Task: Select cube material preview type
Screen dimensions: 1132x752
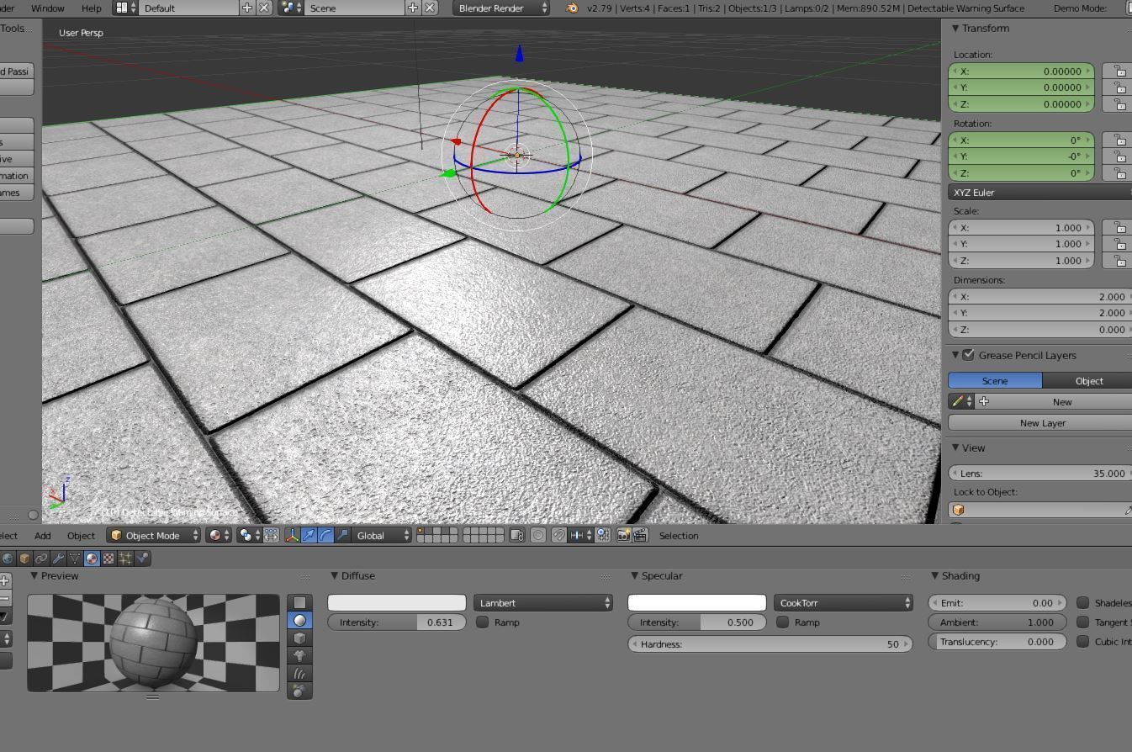Action: tap(299, 638)
